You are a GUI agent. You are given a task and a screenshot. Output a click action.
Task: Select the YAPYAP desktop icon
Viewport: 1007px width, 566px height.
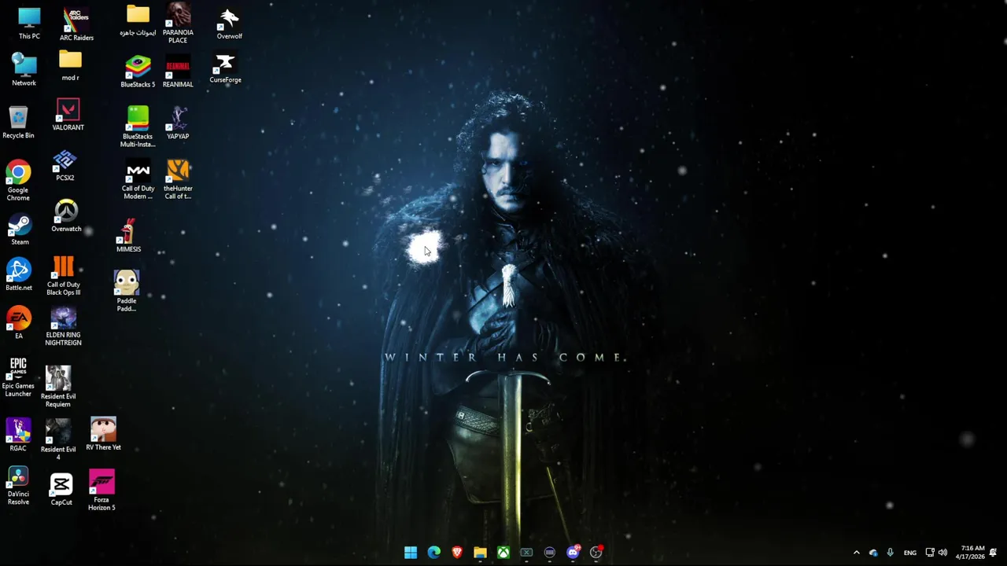pyautogui.click(x=178, y=123)
